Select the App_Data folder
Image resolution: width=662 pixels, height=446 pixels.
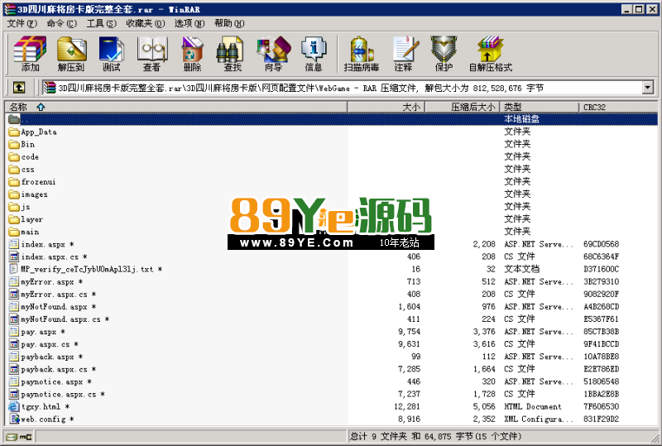point(39,132)
